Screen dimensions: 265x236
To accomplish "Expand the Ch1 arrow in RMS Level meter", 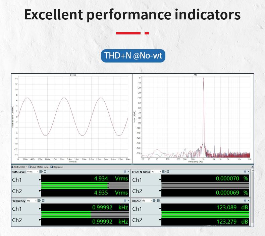I will tap(40, 180).
